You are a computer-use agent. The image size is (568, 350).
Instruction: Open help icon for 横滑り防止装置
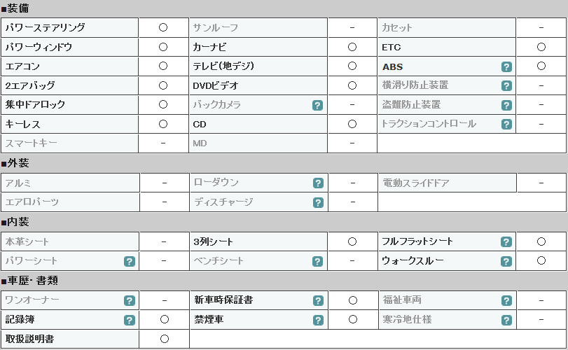[x=506, y=86]
